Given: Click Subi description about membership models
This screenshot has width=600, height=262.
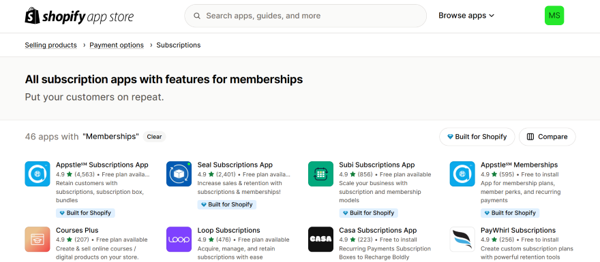Looking at the screenshot, I should click(380, 192).
